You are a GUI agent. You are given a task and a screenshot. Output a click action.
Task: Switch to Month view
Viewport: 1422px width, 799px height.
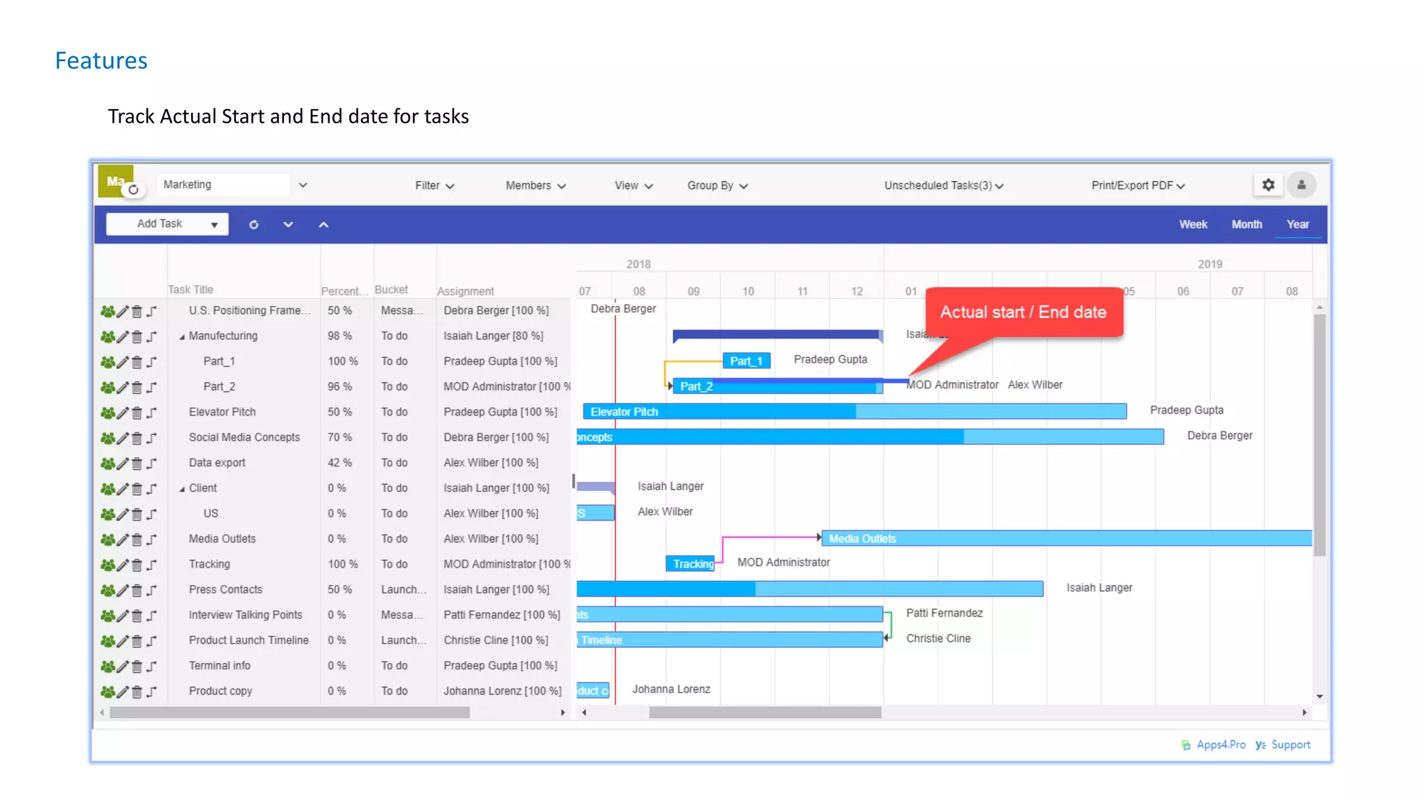point(1246,225)
